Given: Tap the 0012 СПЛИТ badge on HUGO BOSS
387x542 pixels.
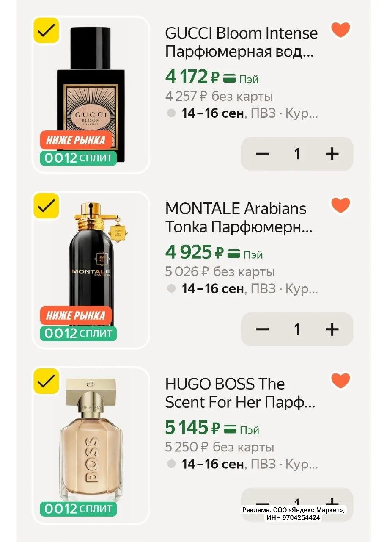Looking at the screenshot, I should pyautogui.click(x=78, y=509).
